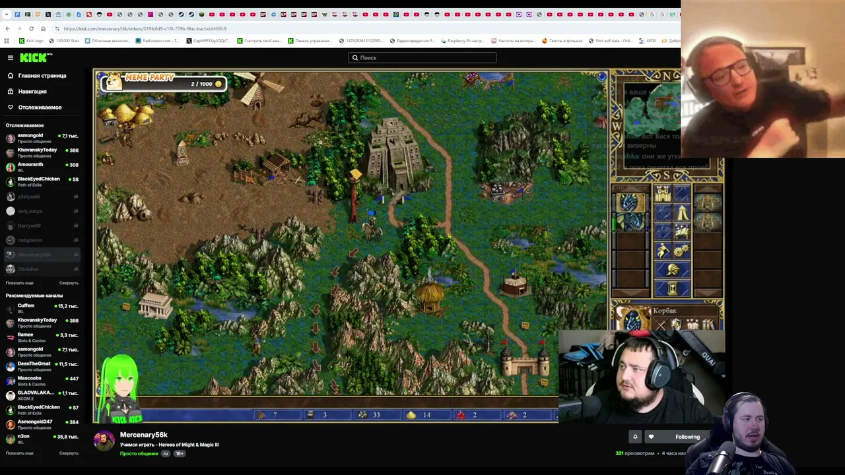Open GLADVALAKAS recommended channel

tap(42, 395)
